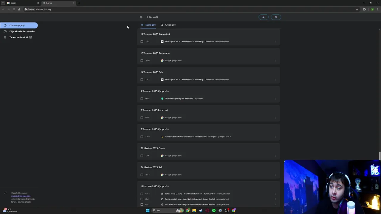Open Diğer cihazlardan sekmeler

(x=19, y=32)
